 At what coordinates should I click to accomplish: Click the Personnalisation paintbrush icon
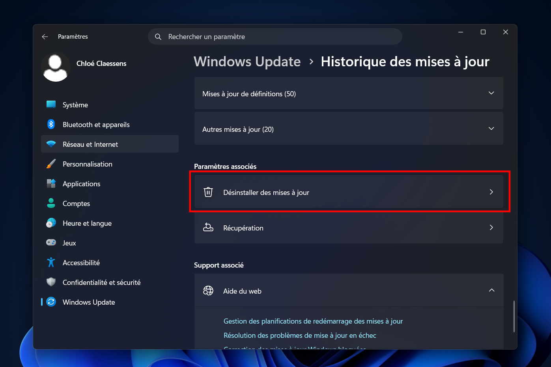(x=51, y=164)
